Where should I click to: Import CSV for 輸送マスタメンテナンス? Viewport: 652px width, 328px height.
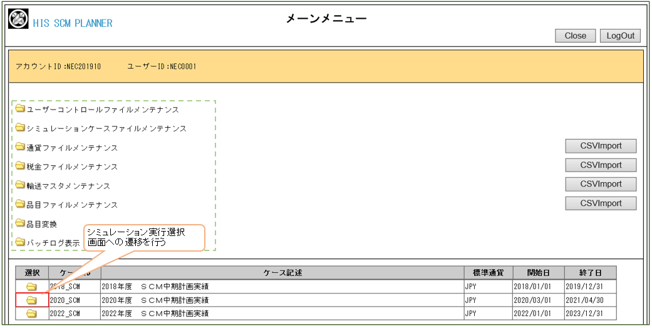tap(601, 184)
